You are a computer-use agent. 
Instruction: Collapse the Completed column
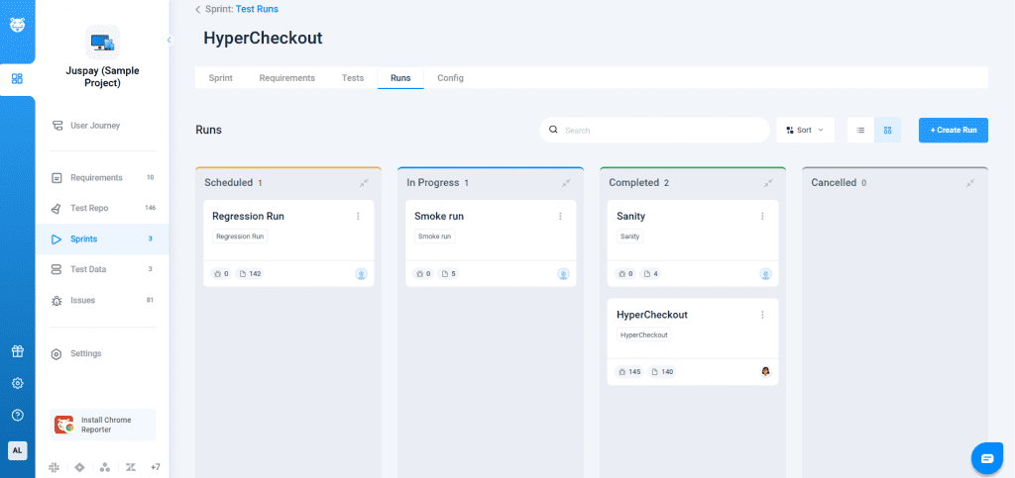click(768, 183)
